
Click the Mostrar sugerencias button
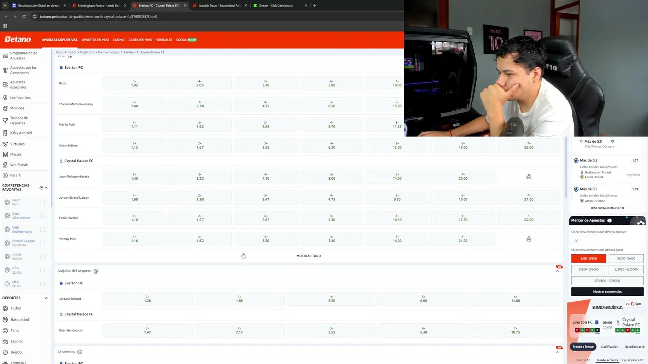pyautogui.click(x=607, y=292)
